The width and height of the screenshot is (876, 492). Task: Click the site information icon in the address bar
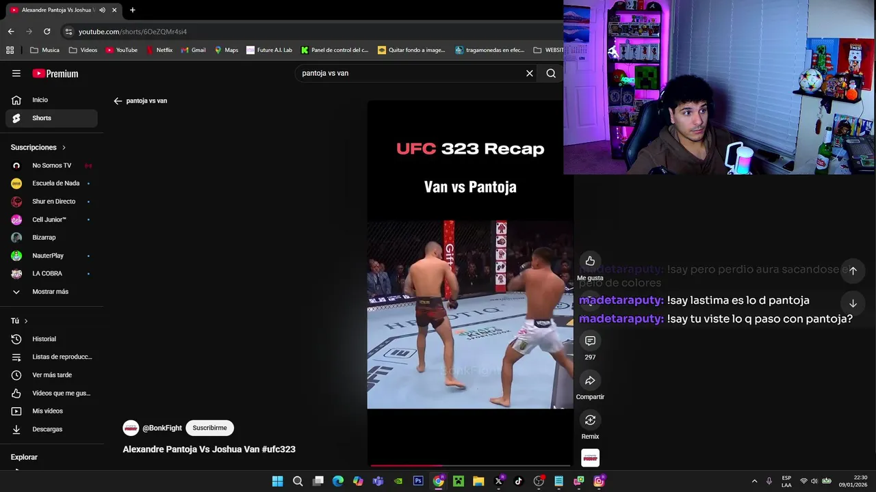68,31
